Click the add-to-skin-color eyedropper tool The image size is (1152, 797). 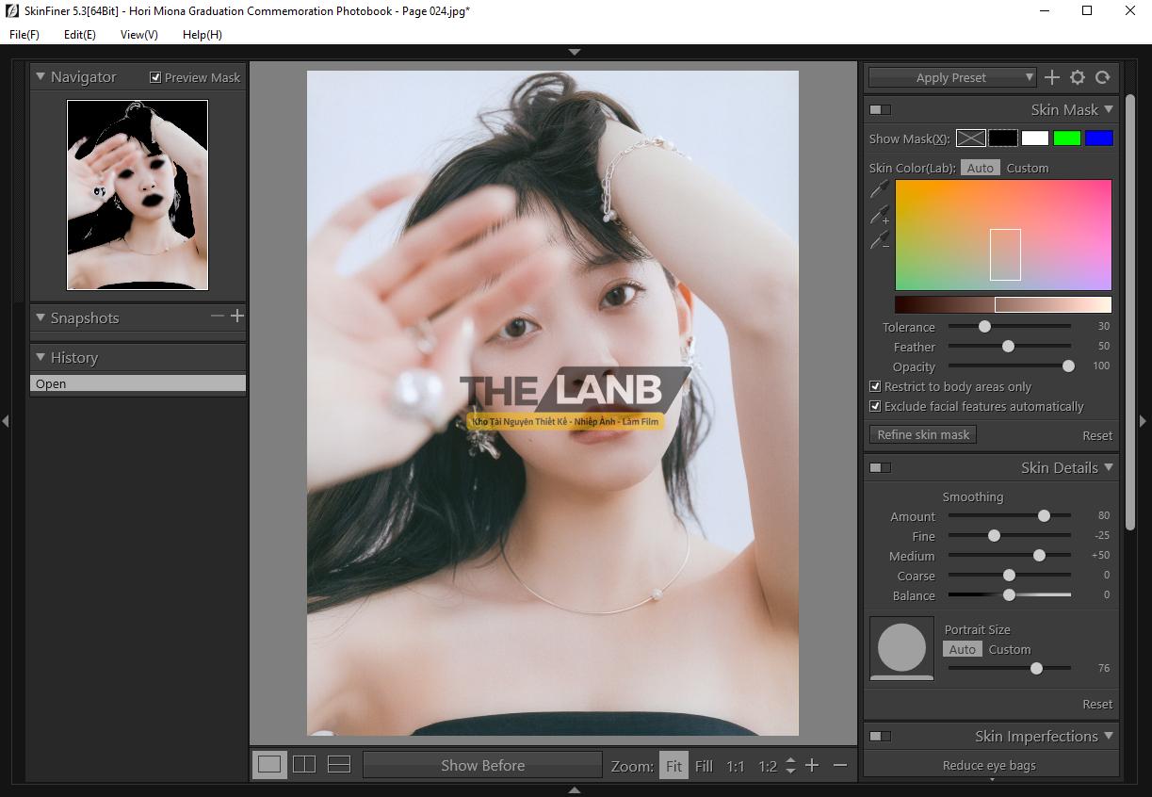[880, 216]
